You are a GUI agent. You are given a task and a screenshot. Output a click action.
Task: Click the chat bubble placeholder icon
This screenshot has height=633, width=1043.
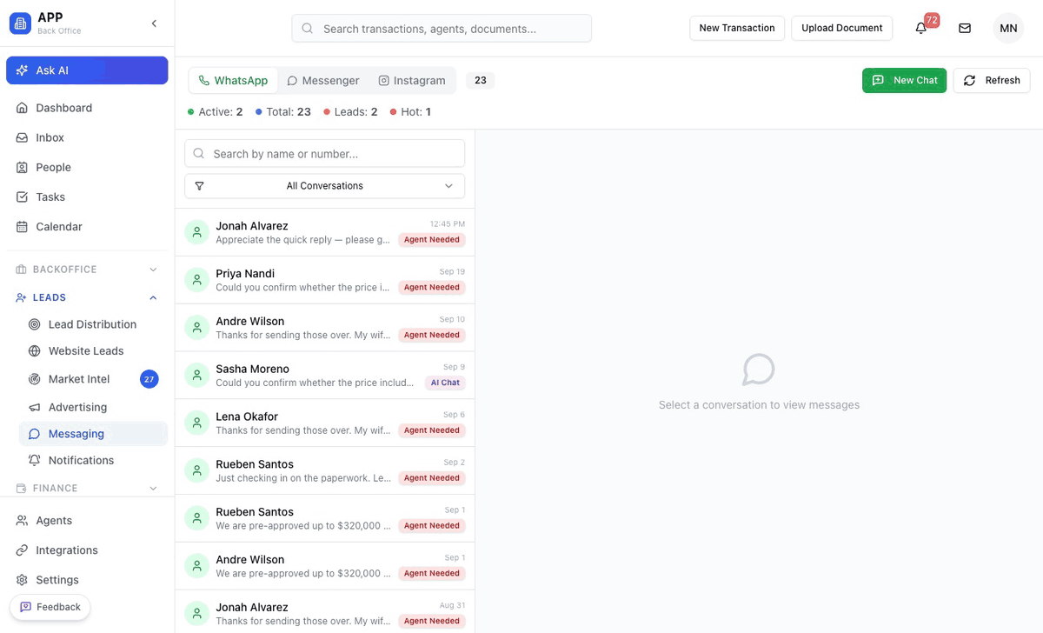click(759, 370)
